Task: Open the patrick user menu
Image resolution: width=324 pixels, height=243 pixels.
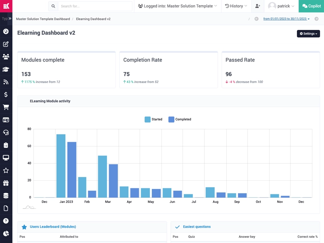Action: pos(281,6)
